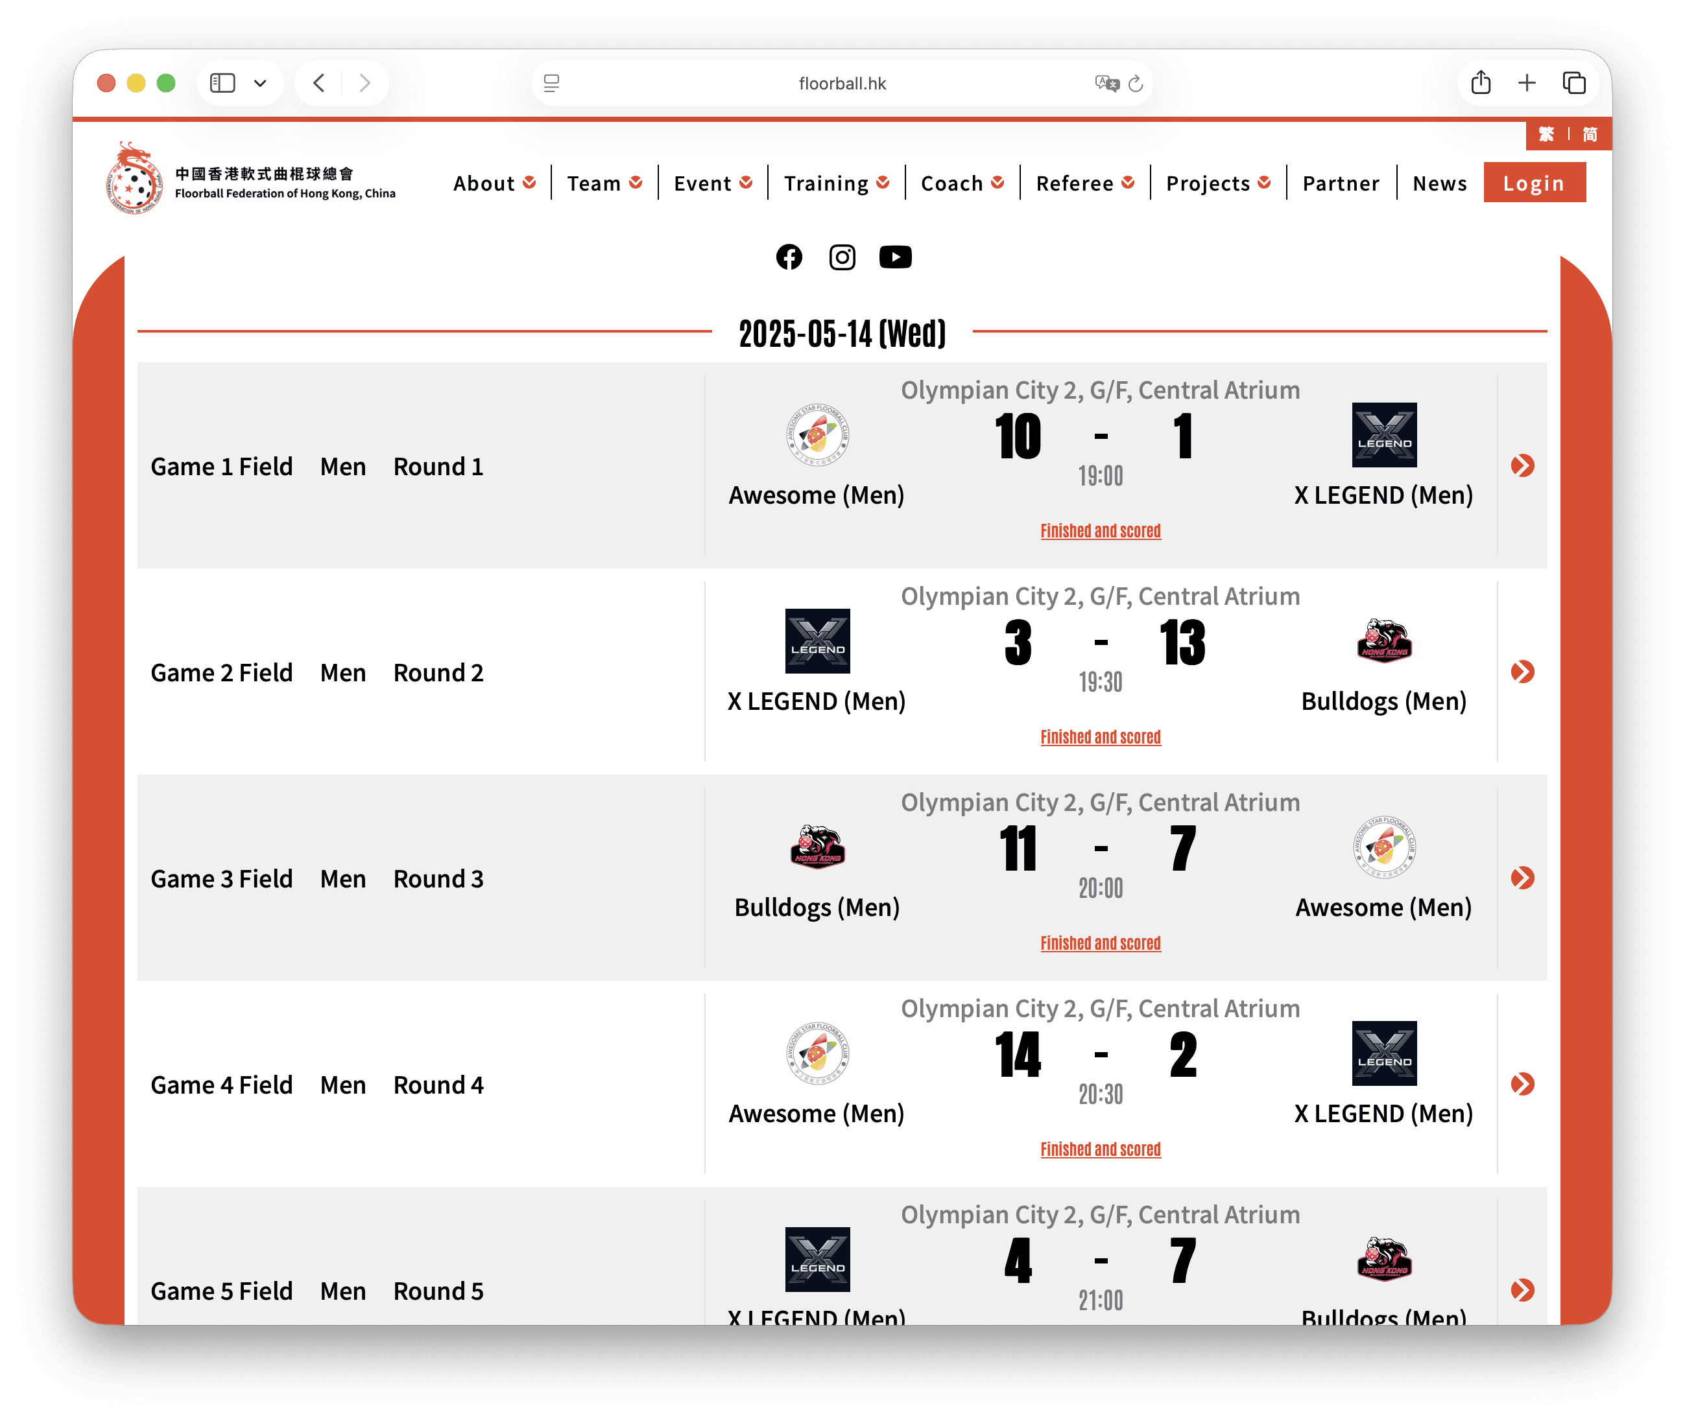Image resolution: width=1685 pixels, height=1421 pixels.
Task: Show the tab overview icon
Action: tap(1574, 83)
